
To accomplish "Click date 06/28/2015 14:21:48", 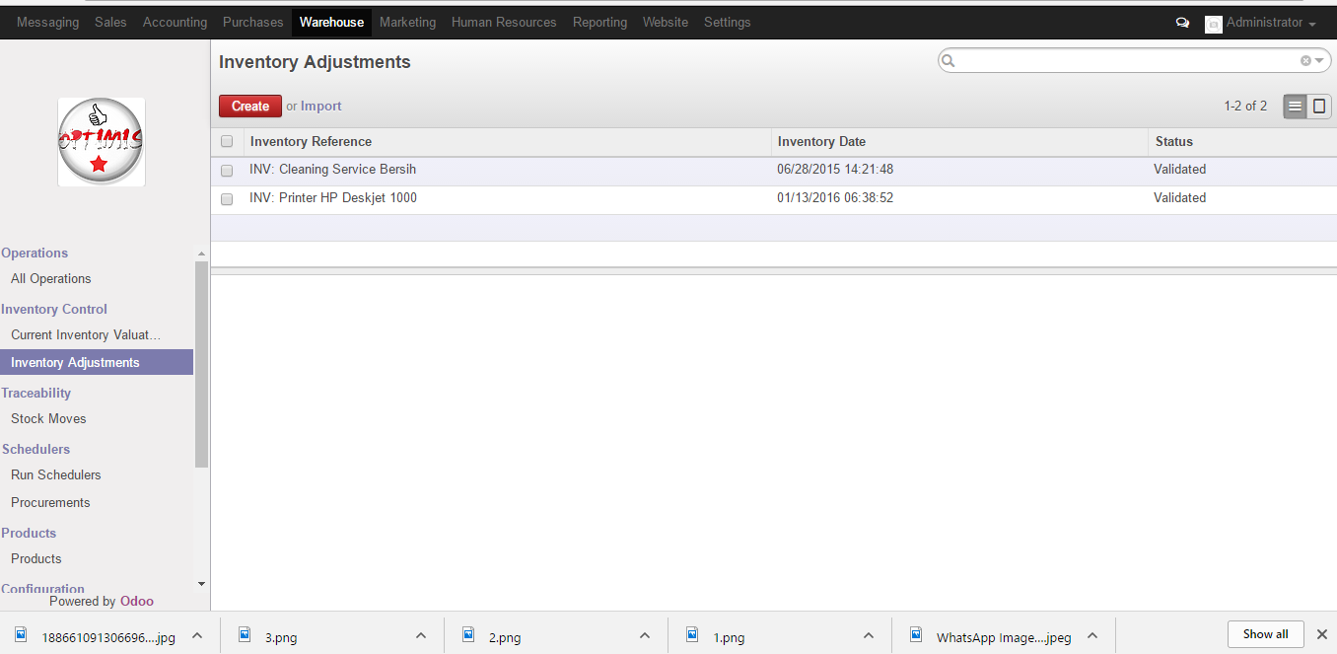I will [x=835, y=170].
